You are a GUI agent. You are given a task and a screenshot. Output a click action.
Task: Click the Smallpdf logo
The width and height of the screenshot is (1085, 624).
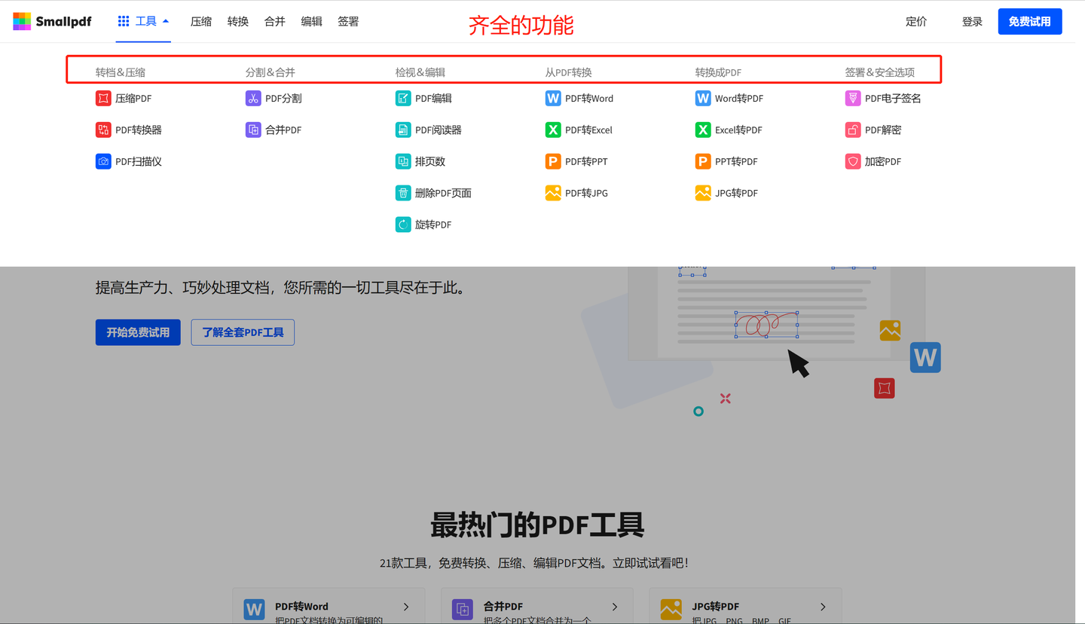pos(52,21)
